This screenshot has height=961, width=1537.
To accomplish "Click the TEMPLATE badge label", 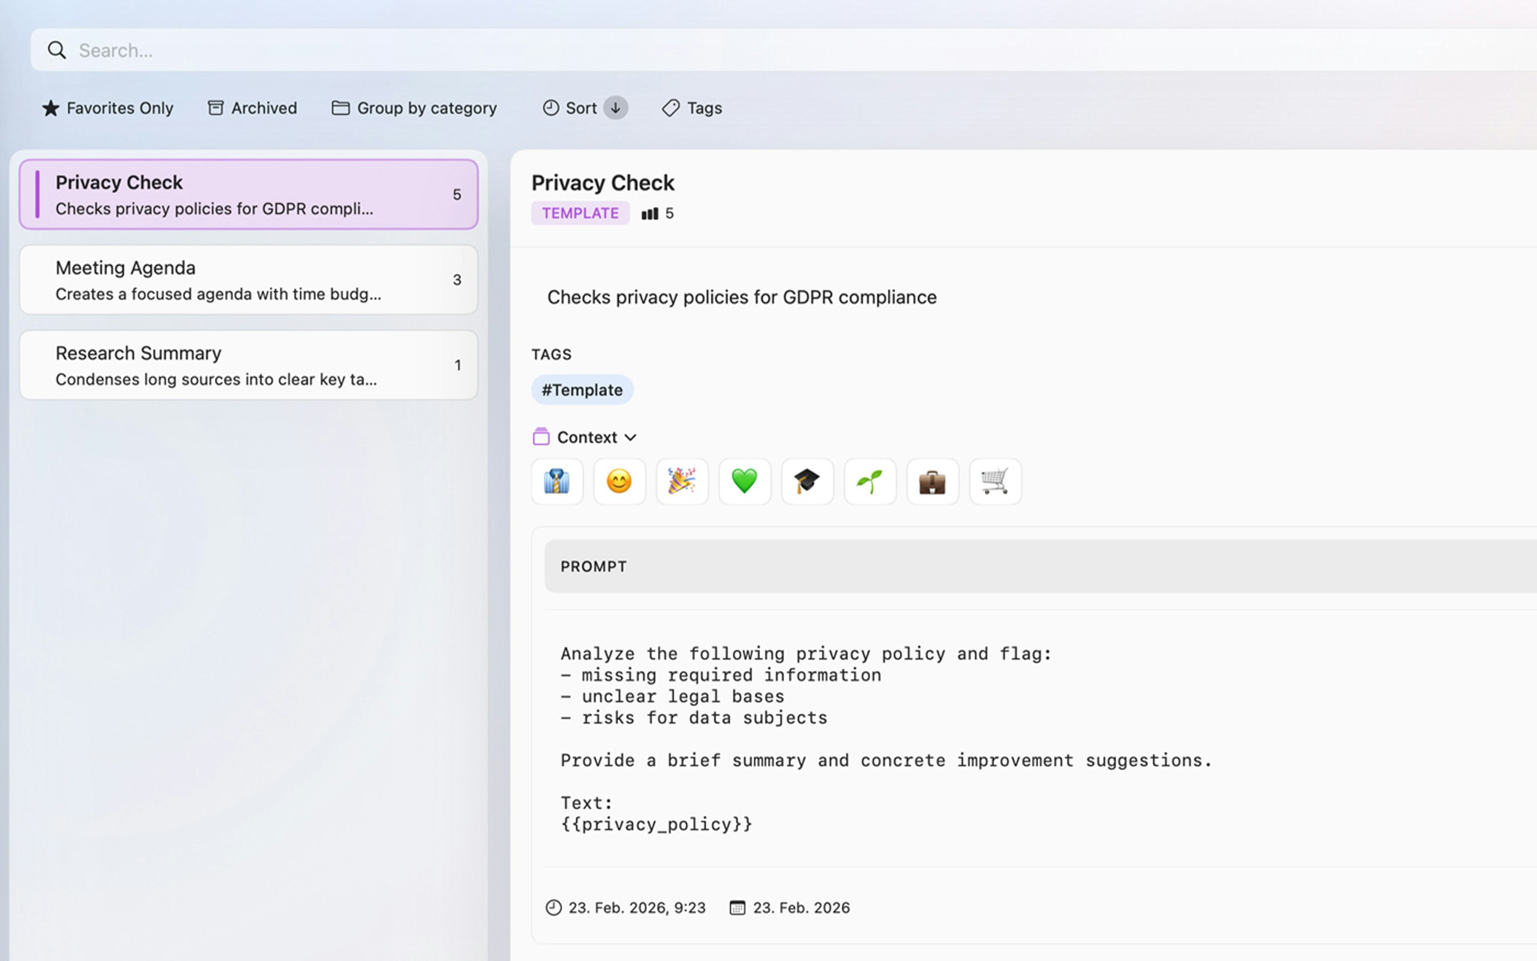I will click(x=580, y=213).
